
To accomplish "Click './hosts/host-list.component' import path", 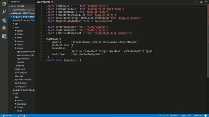I will 111,33.
